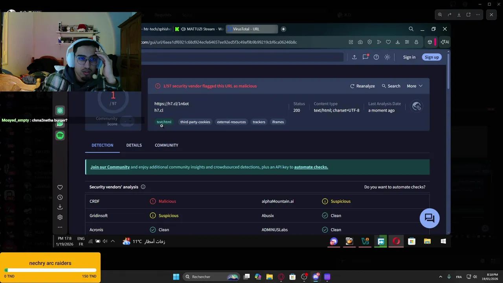Download the image from viewer toolbar

click(459, 15)
